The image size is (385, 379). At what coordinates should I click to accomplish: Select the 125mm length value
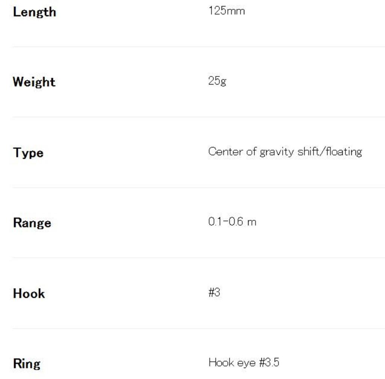pos(226,11)
